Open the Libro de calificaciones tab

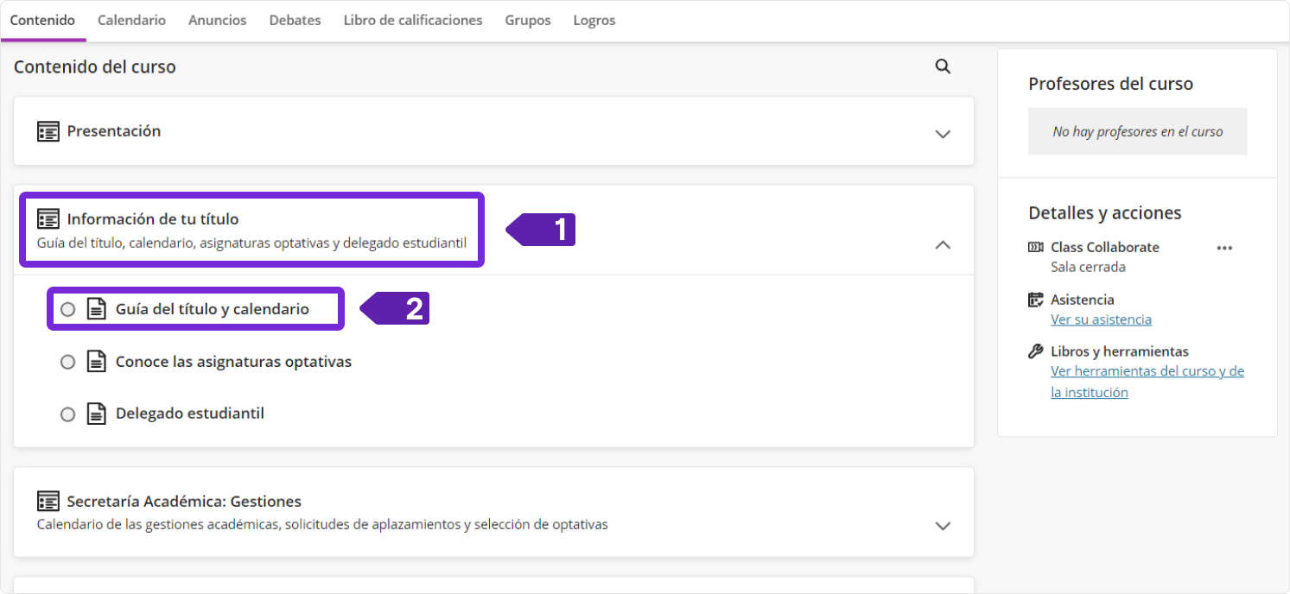click(413, 20)
